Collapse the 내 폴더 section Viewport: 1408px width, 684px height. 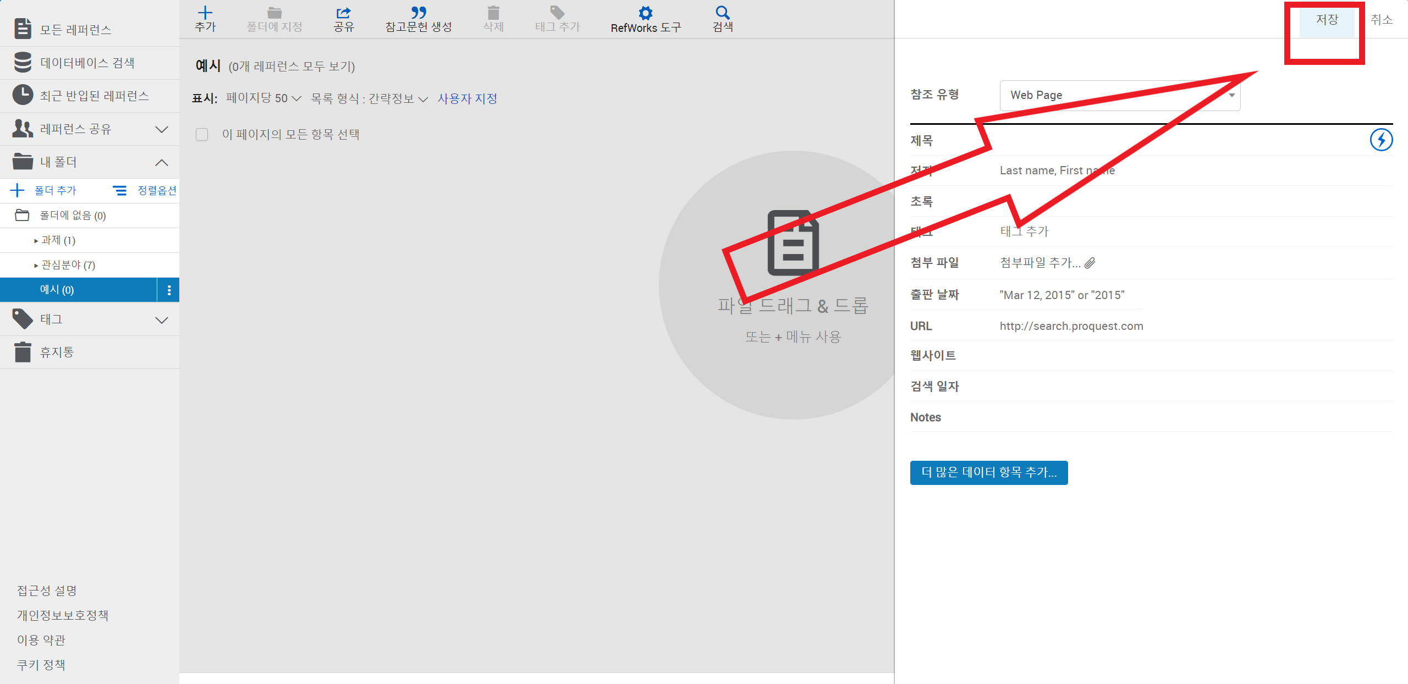(x=161, y=162)
